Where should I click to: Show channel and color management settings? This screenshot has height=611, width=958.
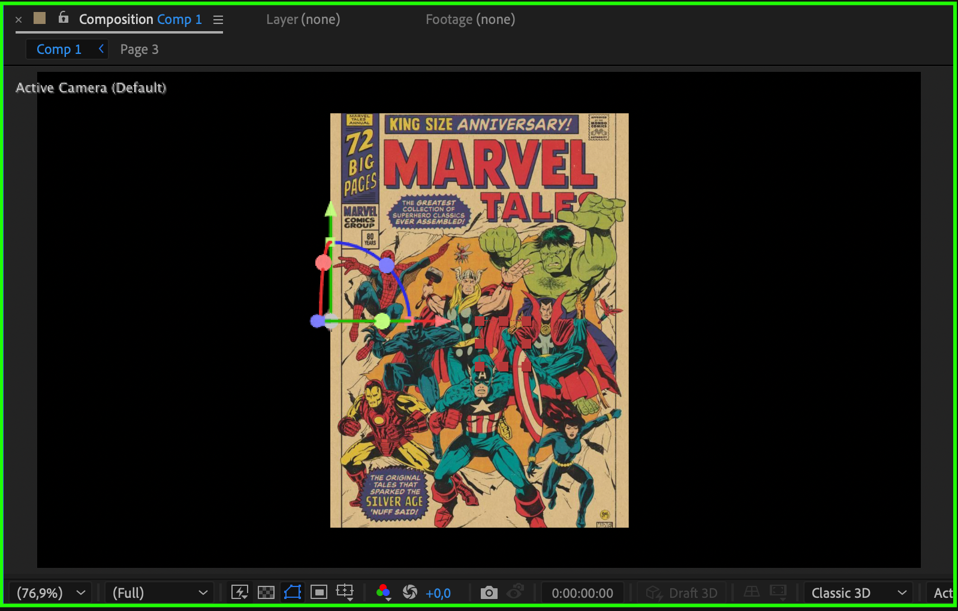pyautogui.click(x=384, y=592)
